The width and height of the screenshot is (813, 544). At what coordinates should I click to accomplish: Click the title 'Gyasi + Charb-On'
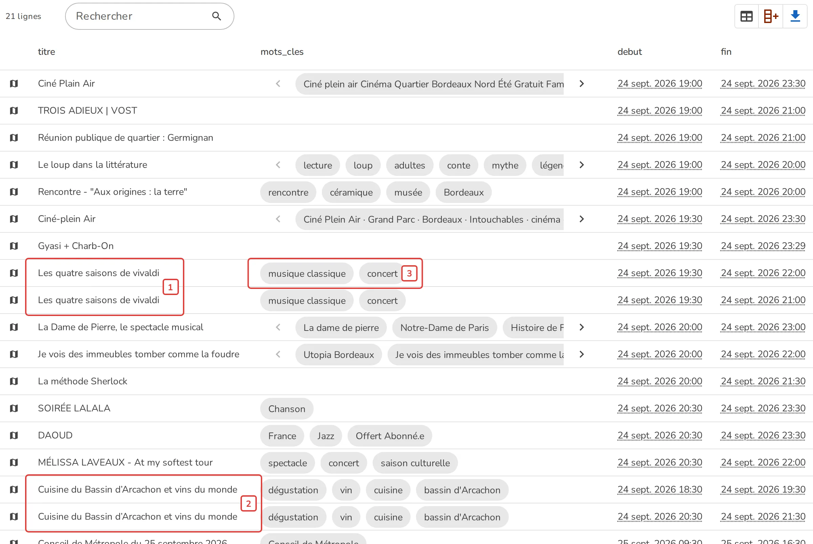[x=76, y=246]
